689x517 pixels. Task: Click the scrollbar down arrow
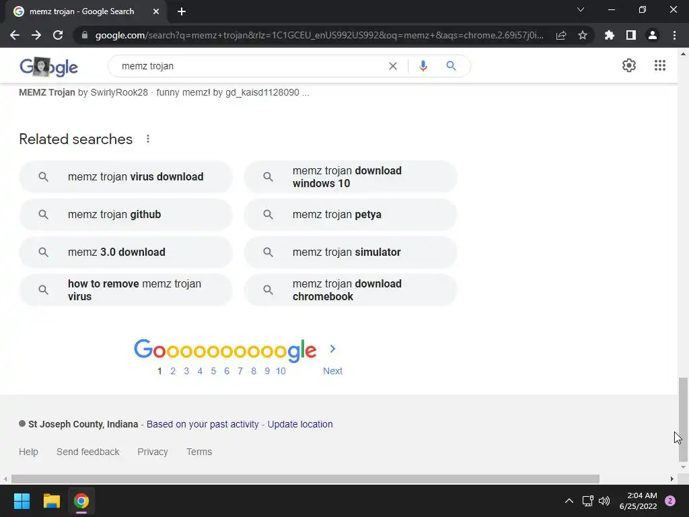(683, 467)
